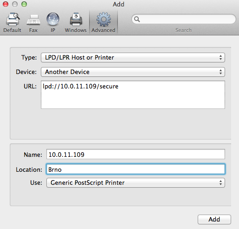Zoom the window with green button

[24, 4]
